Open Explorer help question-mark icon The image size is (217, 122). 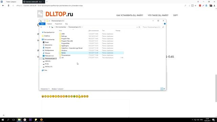click(165, 24)
